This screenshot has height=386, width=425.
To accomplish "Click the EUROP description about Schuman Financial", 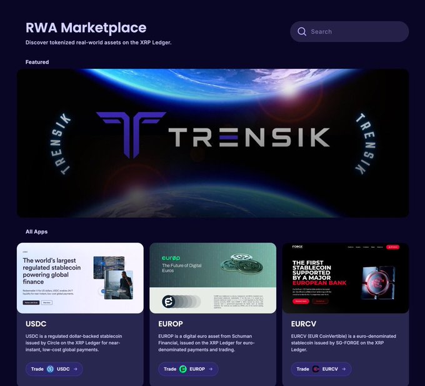I will pyautogui.click(x=206, y=343).
